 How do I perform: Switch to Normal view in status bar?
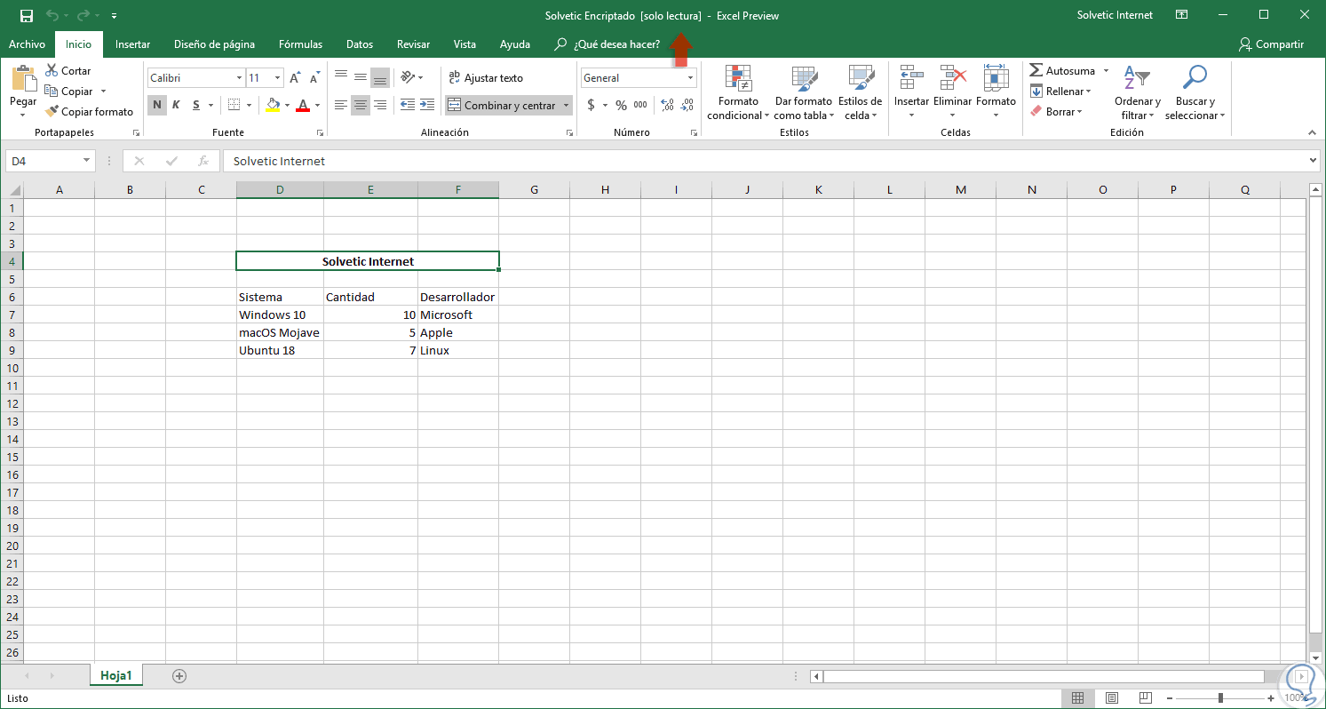click(x=1077, y=697)
